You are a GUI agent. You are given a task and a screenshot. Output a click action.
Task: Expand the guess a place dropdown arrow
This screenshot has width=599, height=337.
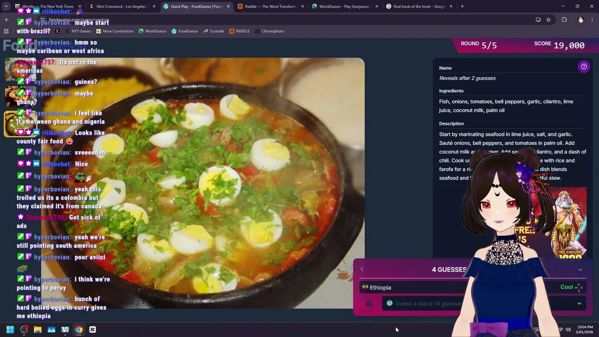pyautogui.click(x=579, y=303)
